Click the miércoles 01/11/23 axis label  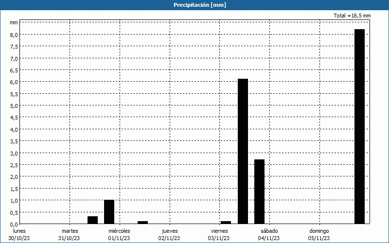coord(119,235)
